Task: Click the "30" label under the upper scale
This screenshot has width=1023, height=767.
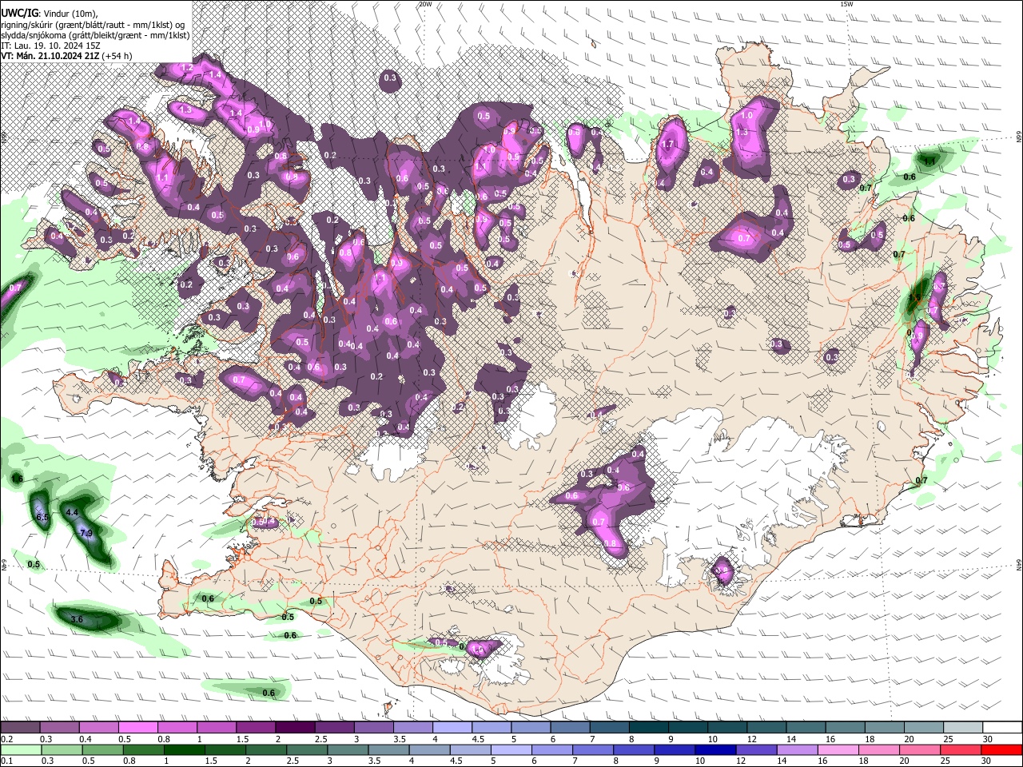Action: [x=987, y=739]
